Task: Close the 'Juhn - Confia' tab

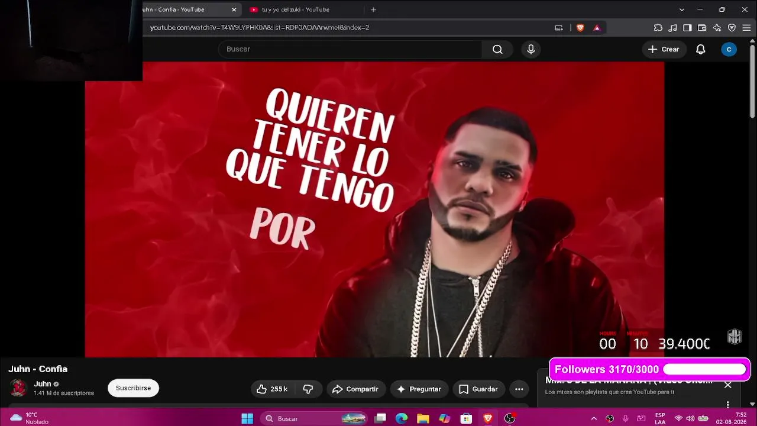Action: pos(234,9)
